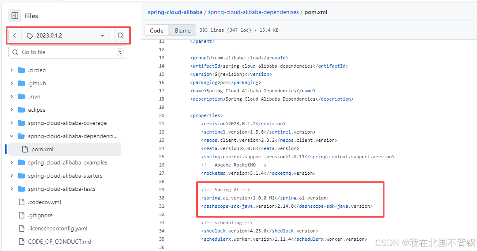Open spring-cloud-alibaba-dependencies breadcrumb link
The width and height of the screenshot is (477, 251).
(254, 12)
